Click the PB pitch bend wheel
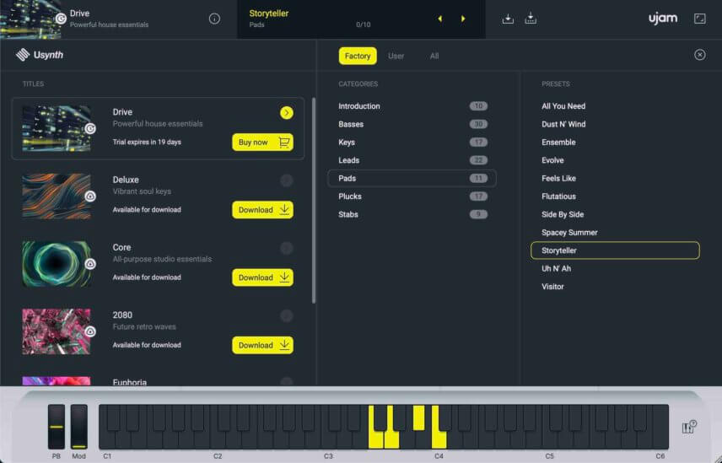The width and height of the screenshot is (722, 463). pos(57,427)
